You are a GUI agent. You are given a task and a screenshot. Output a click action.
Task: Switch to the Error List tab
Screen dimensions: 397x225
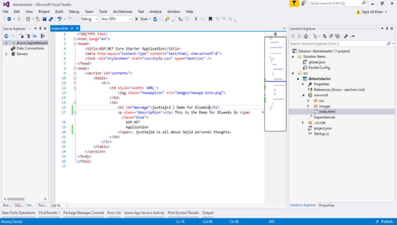(114, 213)
